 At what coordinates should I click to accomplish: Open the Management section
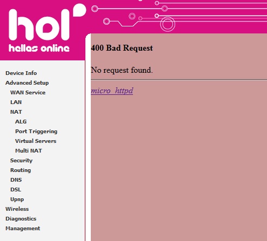coord(23,229)
